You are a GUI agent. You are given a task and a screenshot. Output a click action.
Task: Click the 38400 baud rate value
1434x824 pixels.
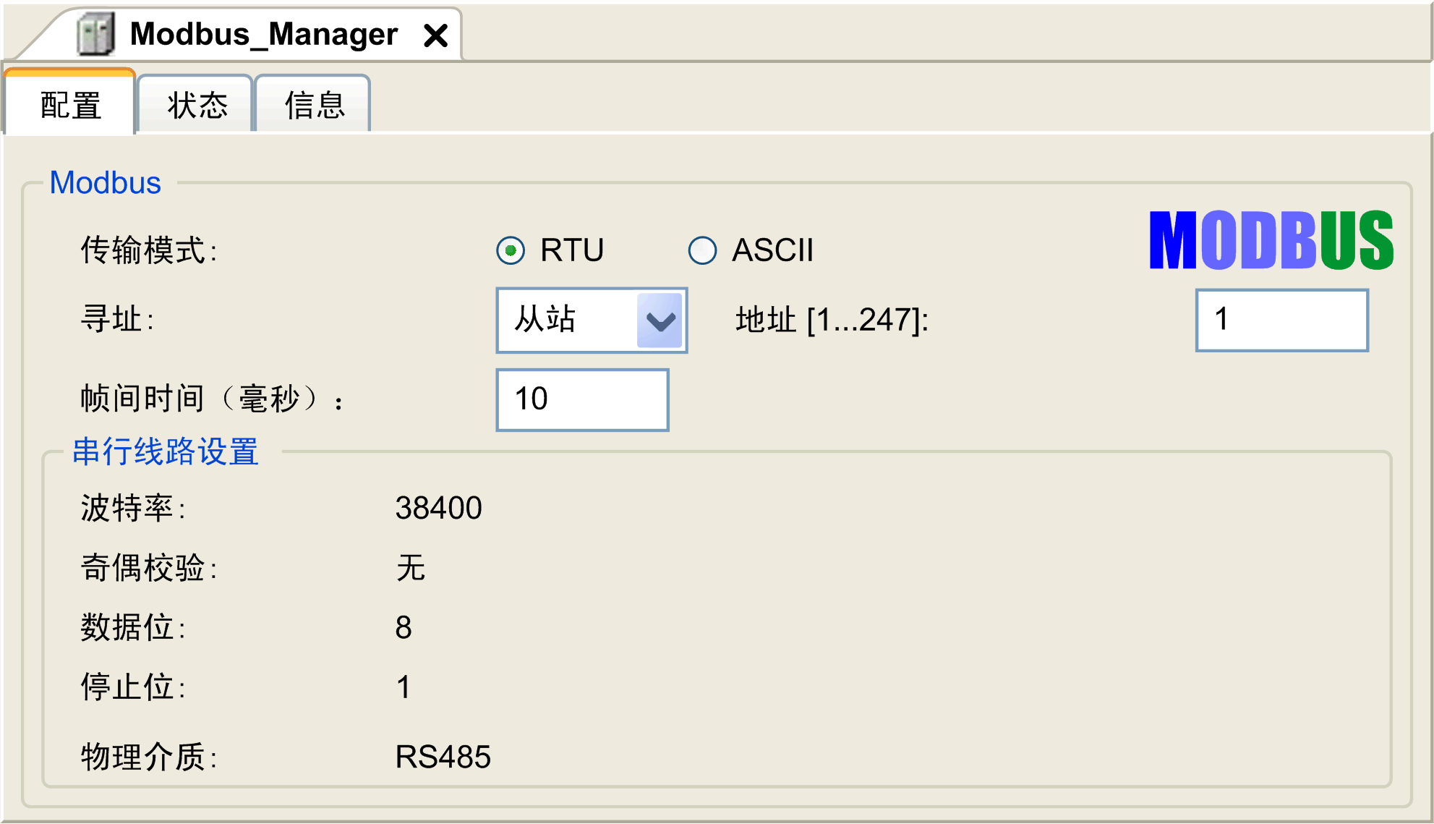pyautogui.click(x=438, y=508)
